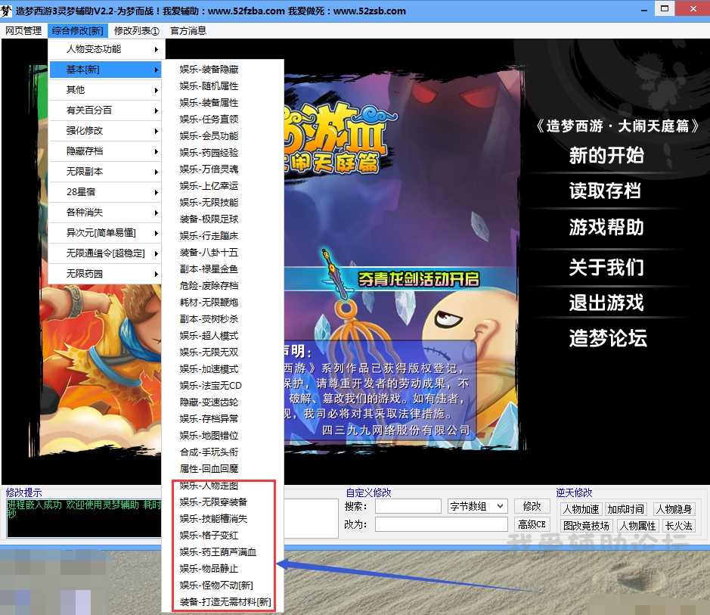Select 娱乐-技能槽消失 menu entry

coord(223,518)
